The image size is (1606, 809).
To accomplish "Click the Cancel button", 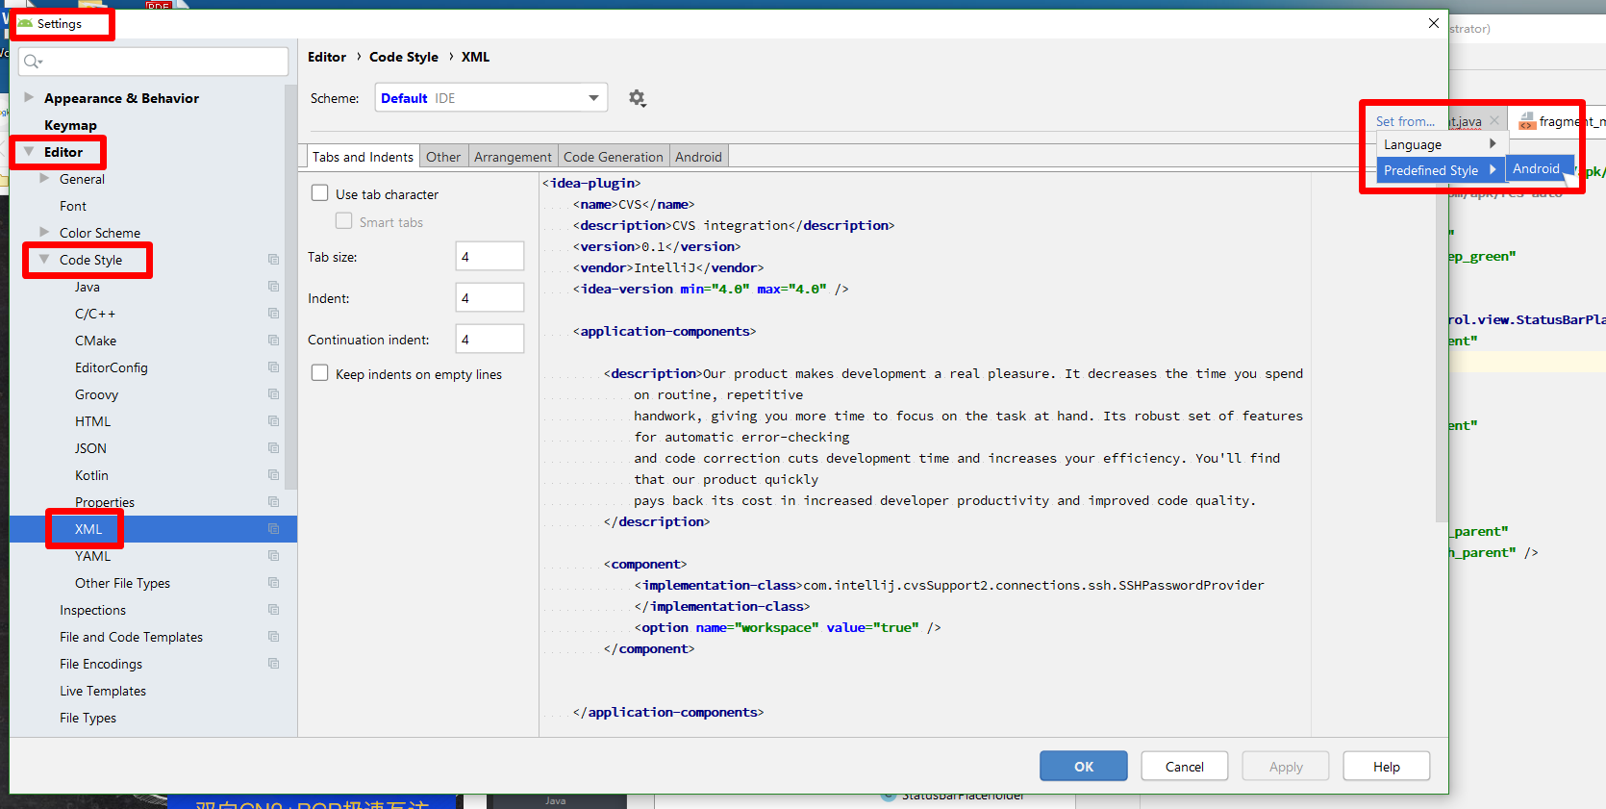I will pos(1185,766).
